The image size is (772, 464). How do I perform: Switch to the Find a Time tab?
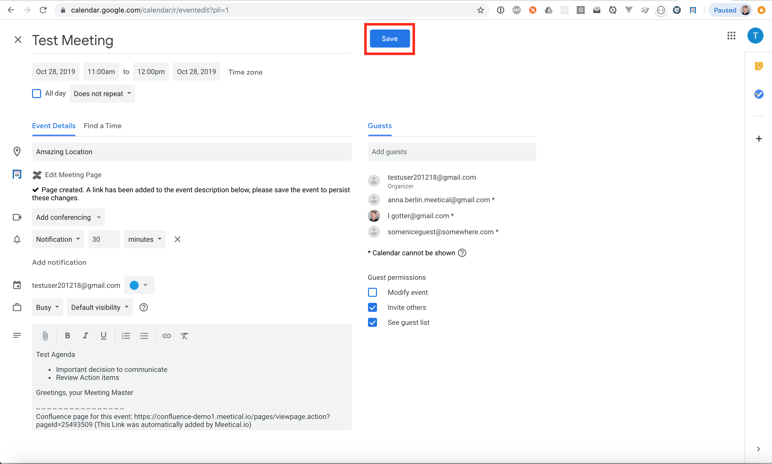point(103,126)
